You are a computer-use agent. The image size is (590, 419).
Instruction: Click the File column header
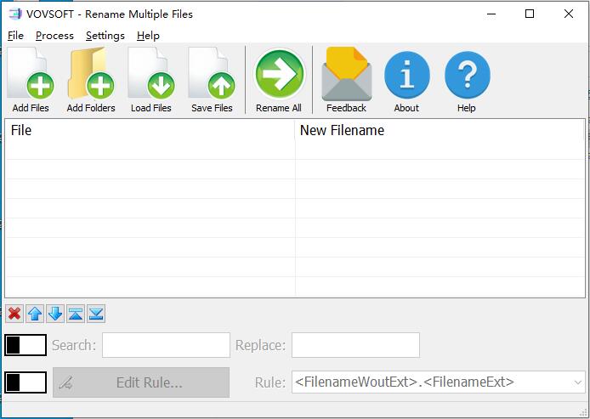(x=150, y=130)
